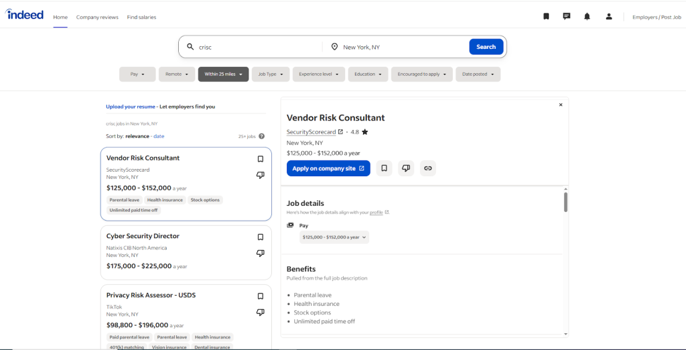Click the job details scrollbar thumb
Screen dimensions: 686x350
[x=565, y=202]
